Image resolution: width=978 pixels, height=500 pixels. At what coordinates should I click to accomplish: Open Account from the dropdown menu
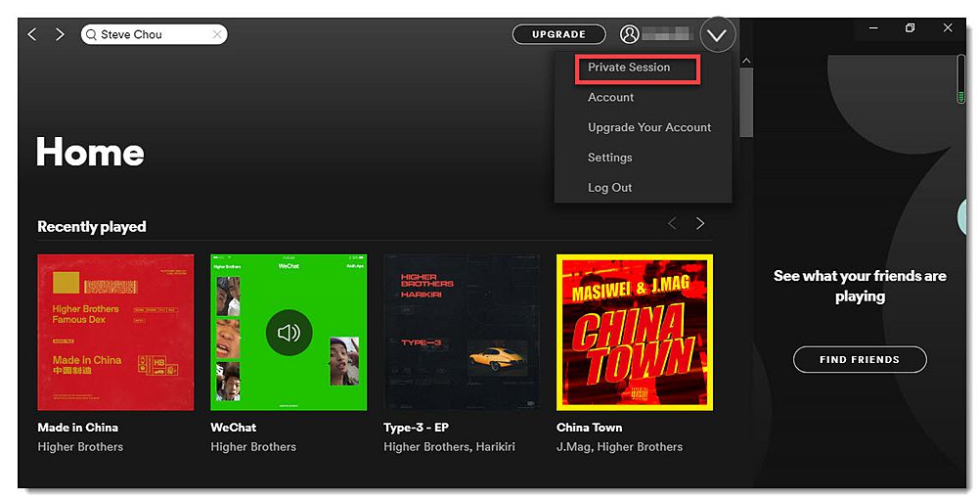click(610, 98)
